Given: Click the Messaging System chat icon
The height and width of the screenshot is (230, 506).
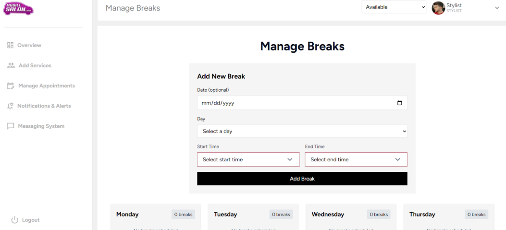Looking at the screenshot, I should pos(11,126).
